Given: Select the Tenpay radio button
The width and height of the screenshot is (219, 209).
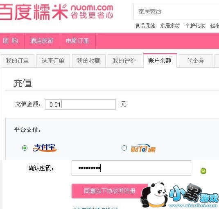Looking at the screenshot, I should pyautogui.click(x=124, y=148).
